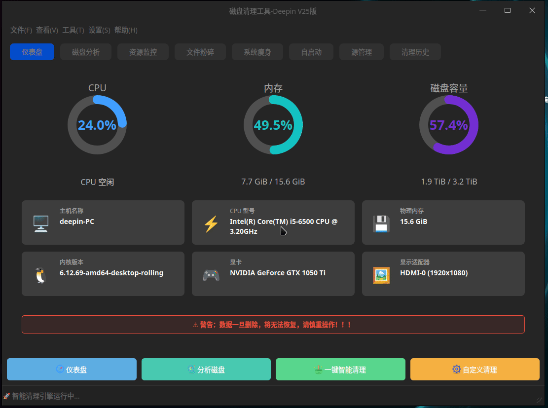The width and height of the screenshot is (548, 408).
Task: Click the deepin-PC hostname text
Action: point(77,222)
